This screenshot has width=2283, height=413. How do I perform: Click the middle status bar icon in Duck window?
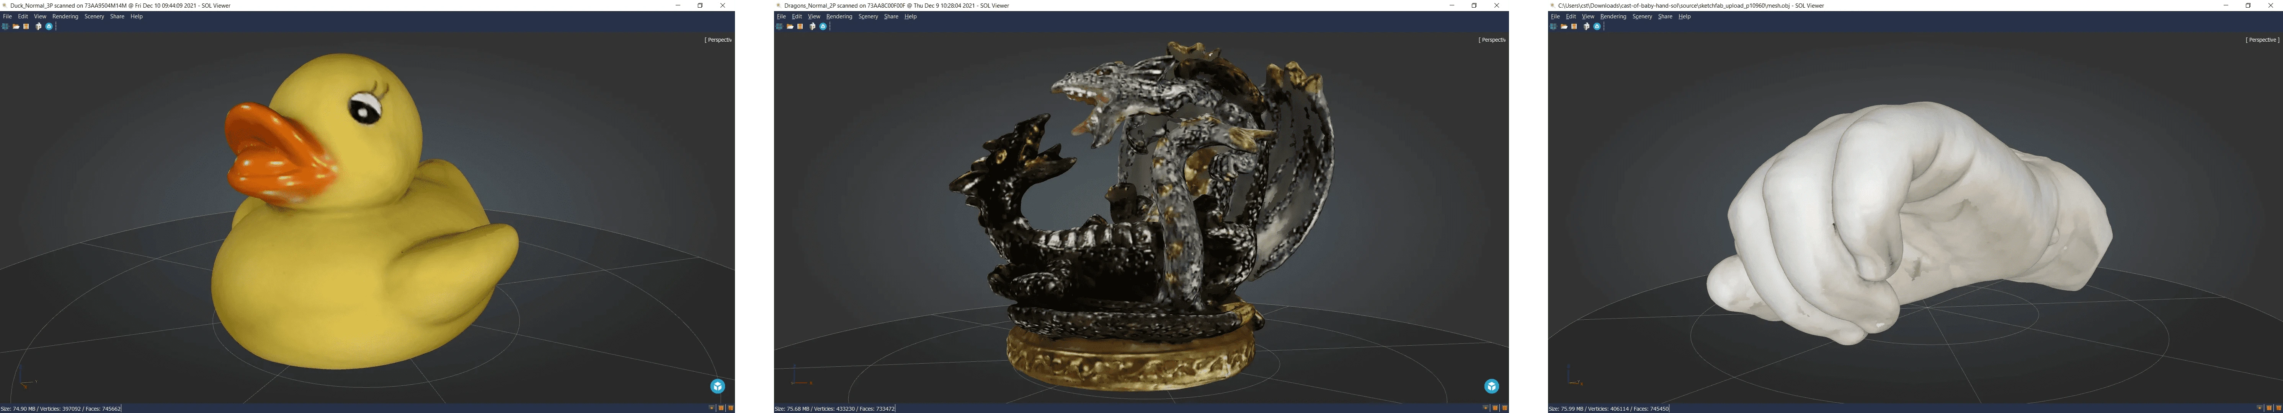[x=722, y=408]
